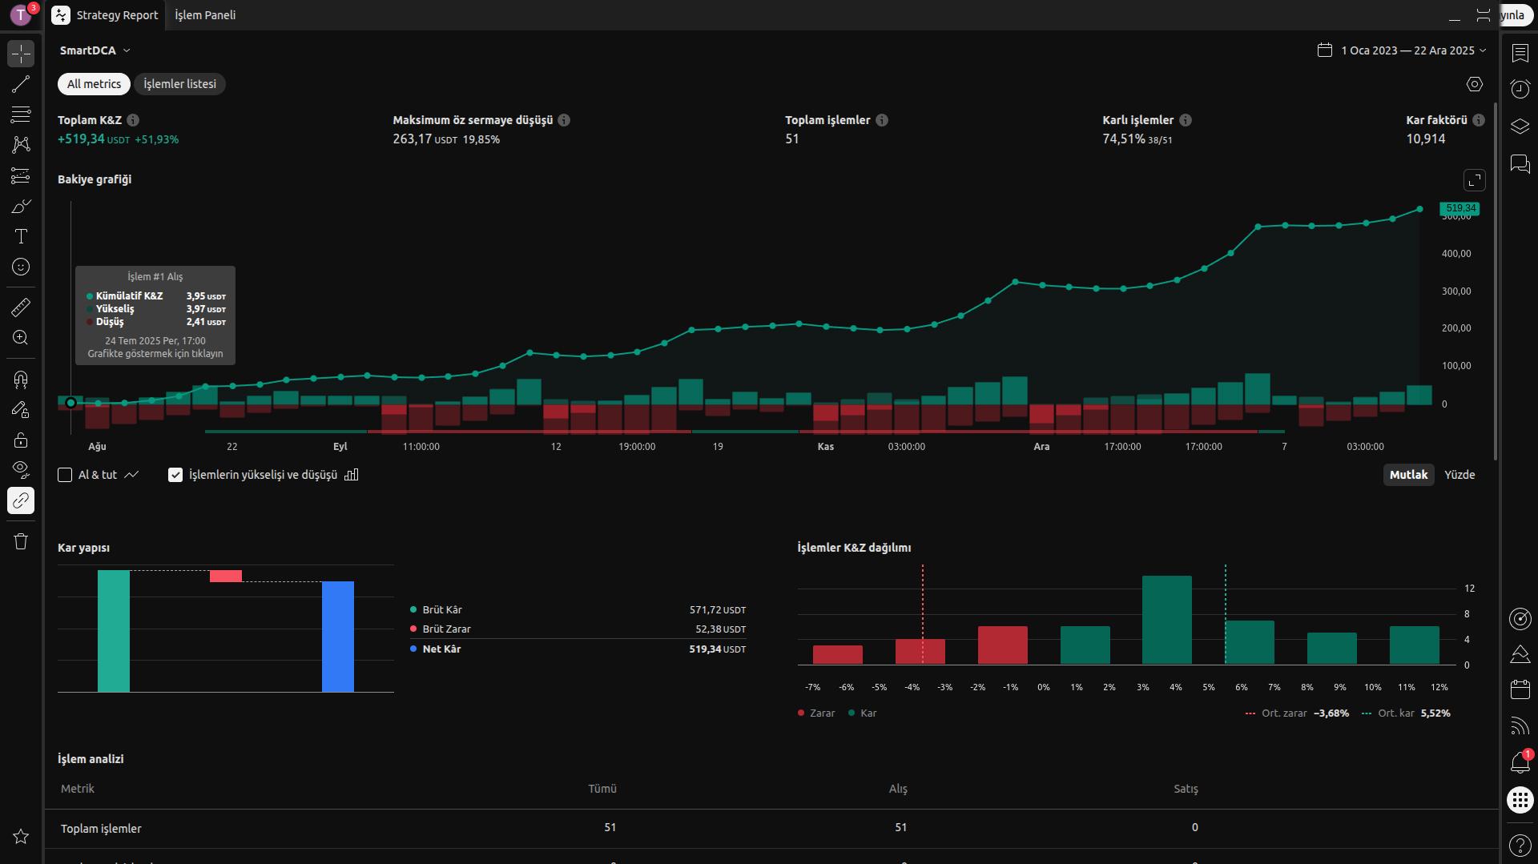Enable the Al & tut checkbox
This screenshot has width=1538, height=864.
click(x=66, y=475)
